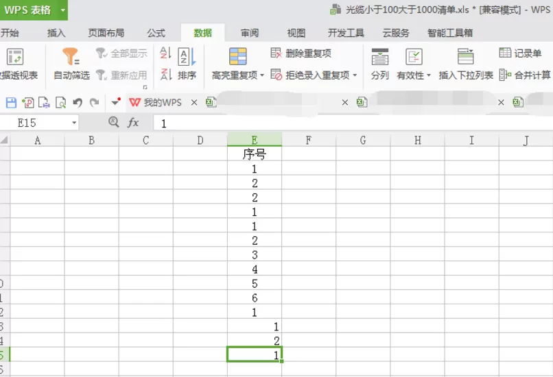
Task: Select active cell E15 with value 1
Action: pyautogui.click(x=255, y=354)
